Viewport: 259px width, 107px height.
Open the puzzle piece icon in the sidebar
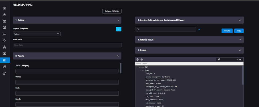5,41
